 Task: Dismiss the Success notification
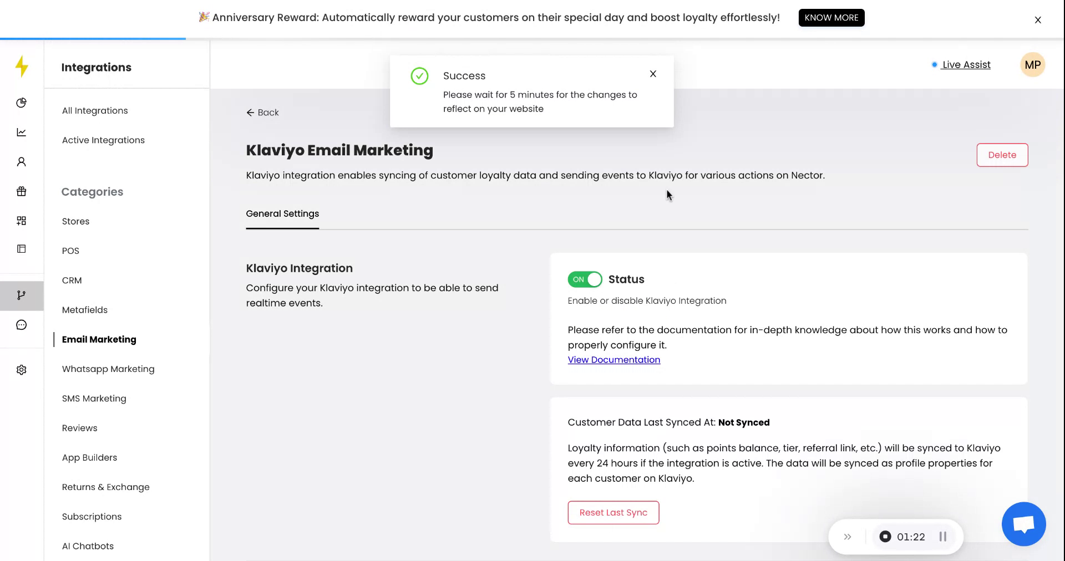tap(653, 74)
